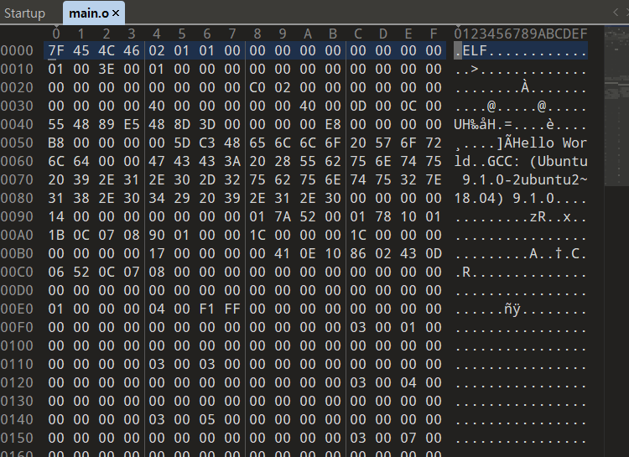Select byte B8 in row 0050
Image resolution: width=629 pixels, height=457 pixels.
[55, 143]
